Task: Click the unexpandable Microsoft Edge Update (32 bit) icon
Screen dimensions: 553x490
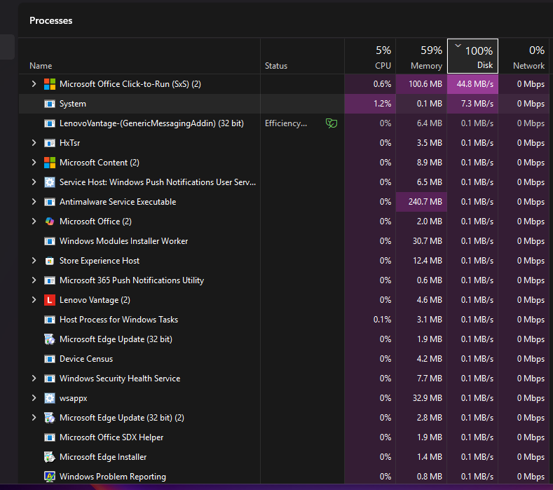Action: click(x=50, y=339)
